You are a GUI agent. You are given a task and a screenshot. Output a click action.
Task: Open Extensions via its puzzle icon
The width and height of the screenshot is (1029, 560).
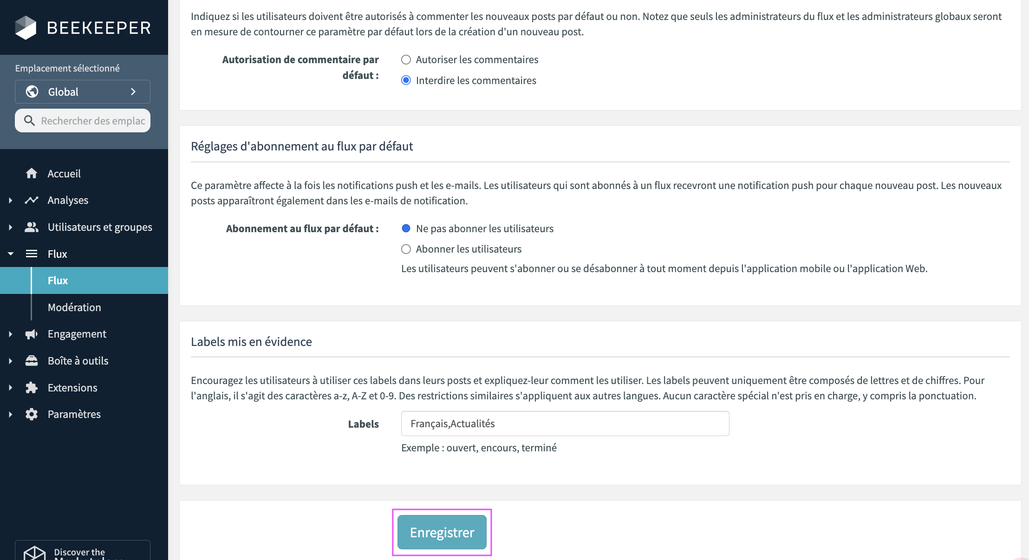pyautogui.click(x=32, y=387)
